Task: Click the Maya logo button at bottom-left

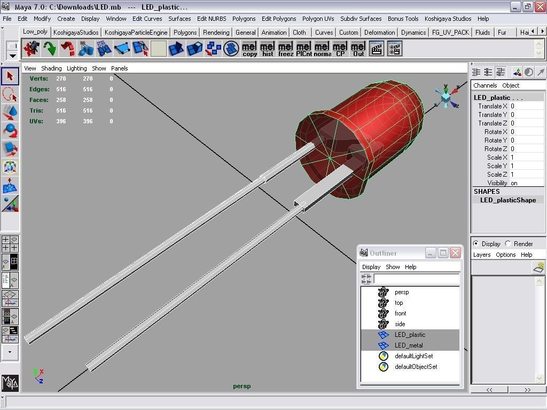Action: [10, 383]
